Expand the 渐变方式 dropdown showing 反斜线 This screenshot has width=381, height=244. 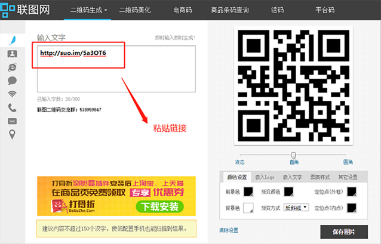[296, 208]
